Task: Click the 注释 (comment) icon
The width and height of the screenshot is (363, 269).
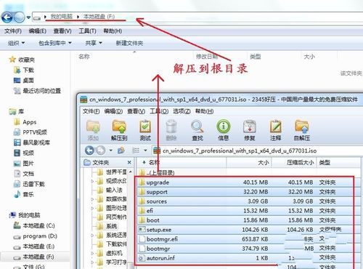Action: tap(276, 130)
